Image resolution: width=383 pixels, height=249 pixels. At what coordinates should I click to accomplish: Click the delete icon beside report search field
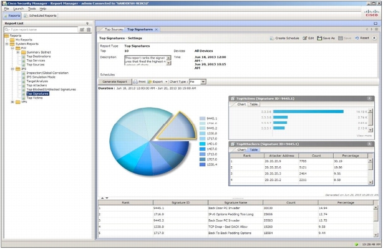click(89, 29)
